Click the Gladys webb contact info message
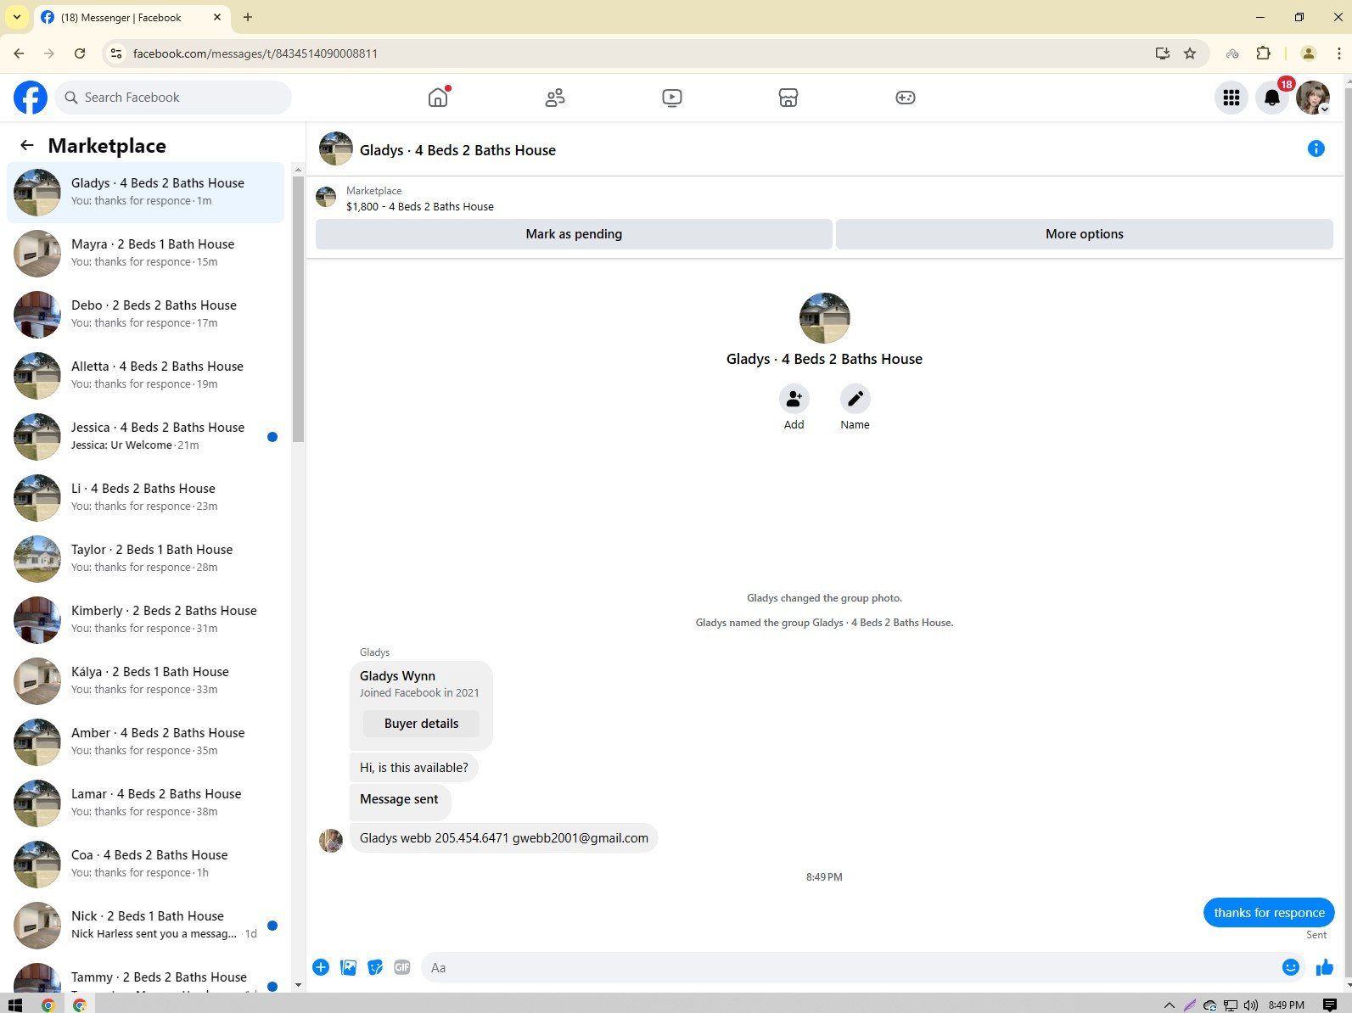1352x1013 pixels. (504, 838)
